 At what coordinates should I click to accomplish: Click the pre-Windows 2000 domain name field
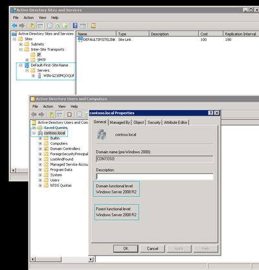click(x=155, y=159)
